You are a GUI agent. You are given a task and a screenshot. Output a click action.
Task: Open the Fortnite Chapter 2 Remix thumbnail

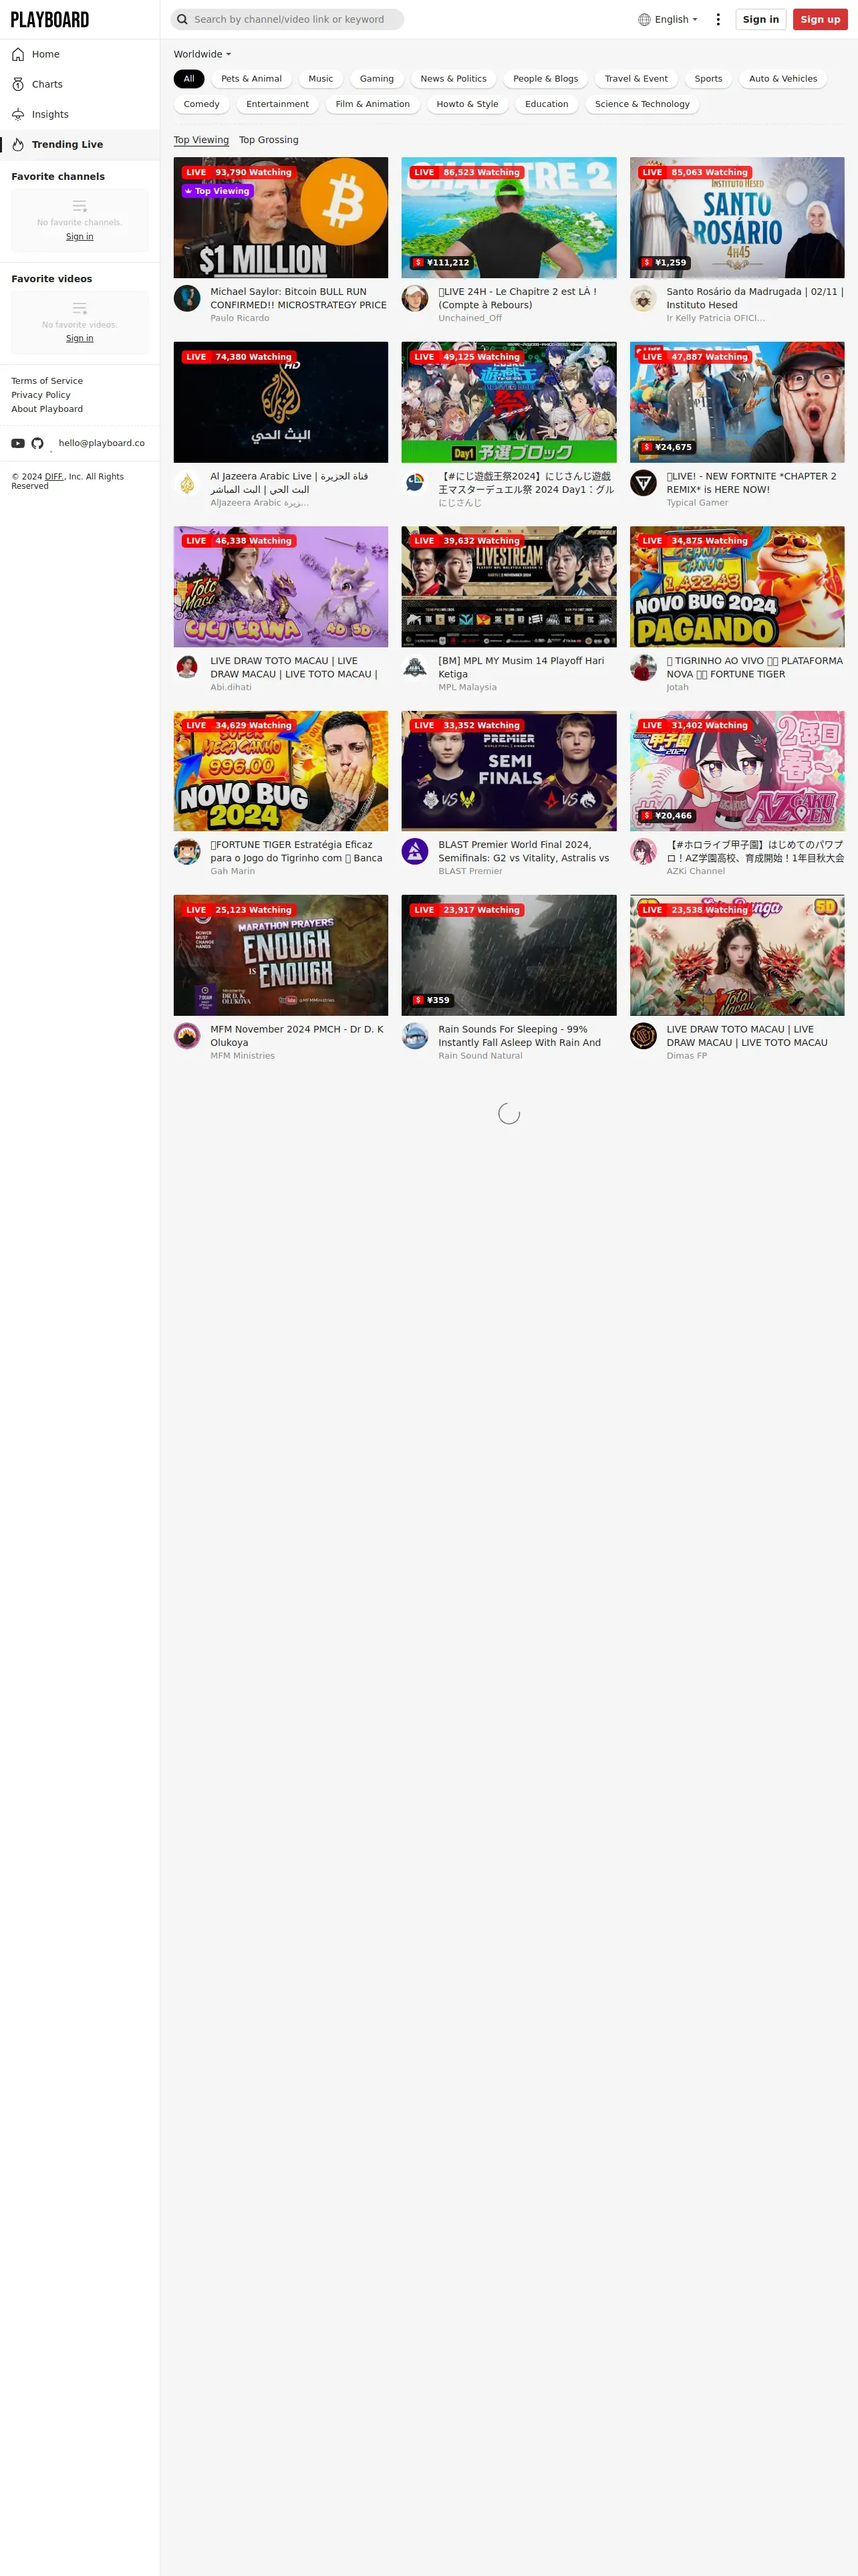tap(737, 402)
